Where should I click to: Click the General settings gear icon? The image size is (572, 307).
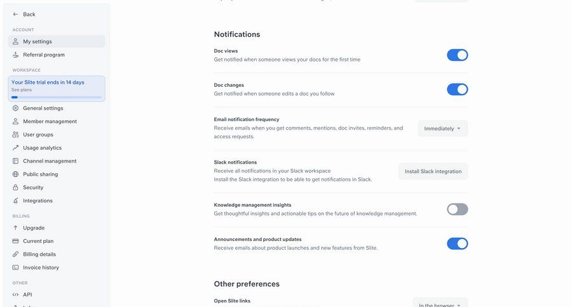click(16, 108)
